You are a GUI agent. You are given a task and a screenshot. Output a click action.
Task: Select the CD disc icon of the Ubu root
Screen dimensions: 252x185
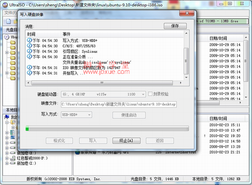click(x=7, y=37)
